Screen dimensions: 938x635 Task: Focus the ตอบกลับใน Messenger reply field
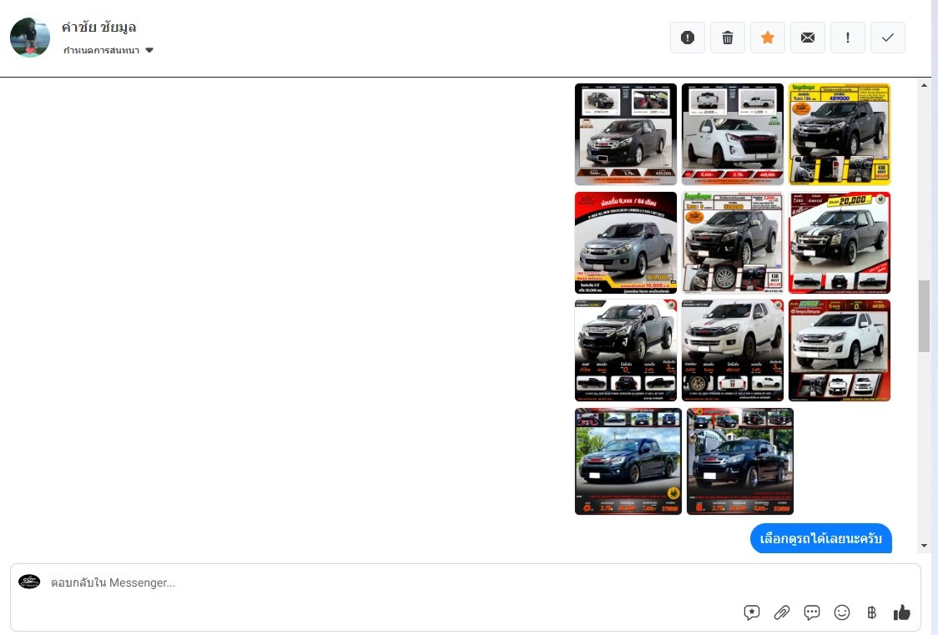pos(466,597)
